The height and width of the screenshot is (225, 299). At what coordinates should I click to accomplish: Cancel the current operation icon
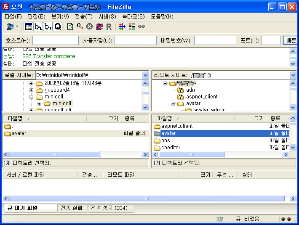(x=89, y=26)
